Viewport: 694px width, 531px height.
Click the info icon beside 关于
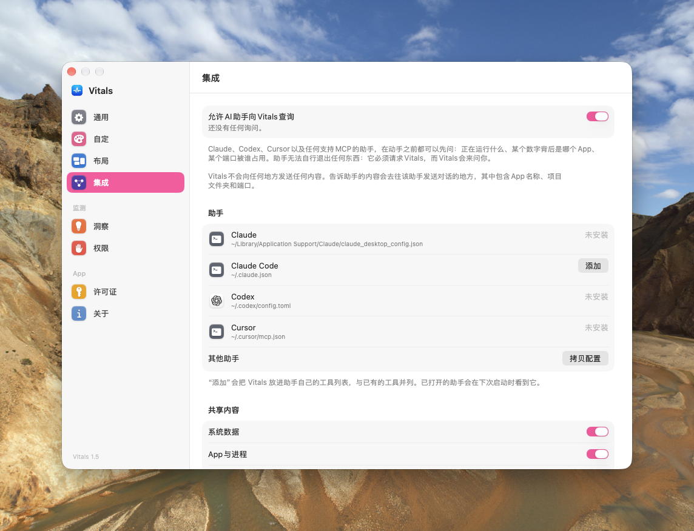tap(79, 313)
